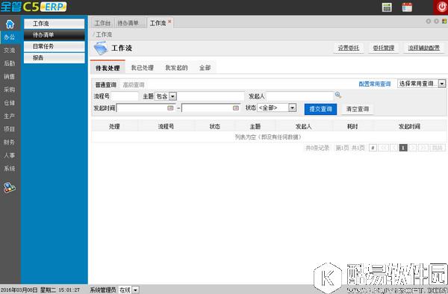The width and height of the screenshot is (448, 294).
Task: Open 报告 in the submenu panel
Action: [55, 58]
